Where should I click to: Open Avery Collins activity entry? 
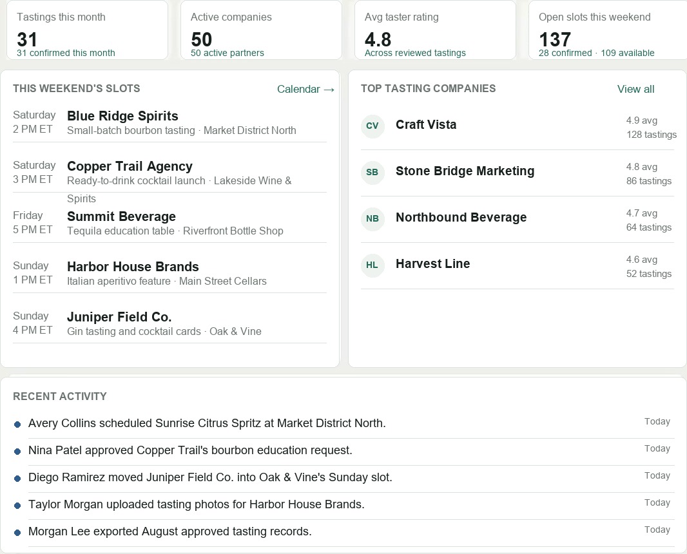click(x=207, y=423)
